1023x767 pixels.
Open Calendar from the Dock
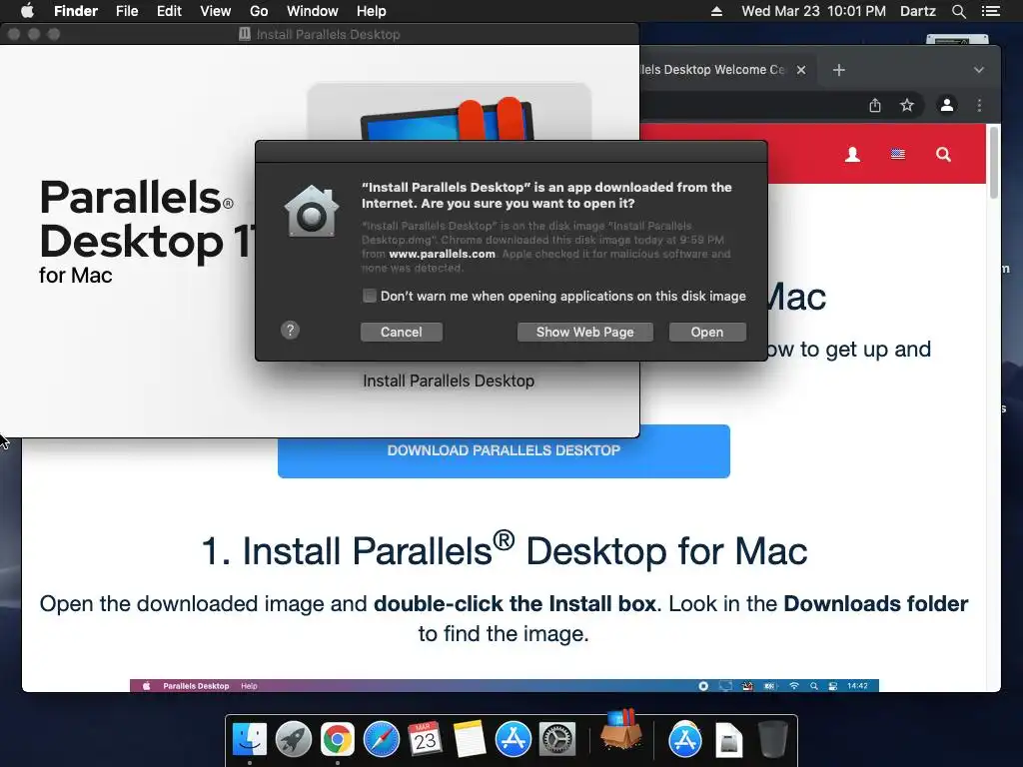(425, 740)
